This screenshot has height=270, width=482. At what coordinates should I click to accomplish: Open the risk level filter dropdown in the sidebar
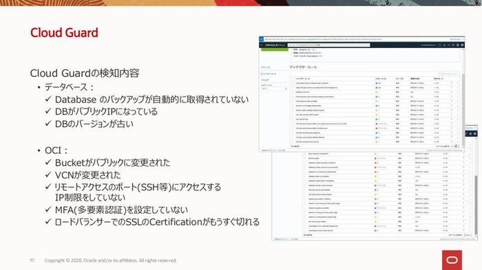click(x=274, y=89)
